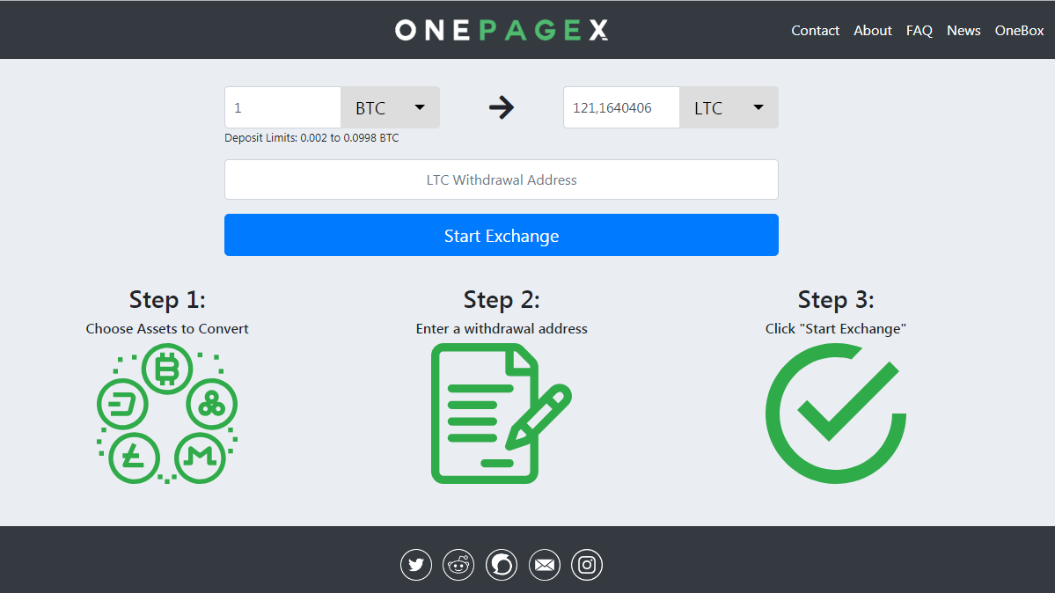
Task: Click the Step 3 green checkmark illustration
Action: click(x=836, y=414)
